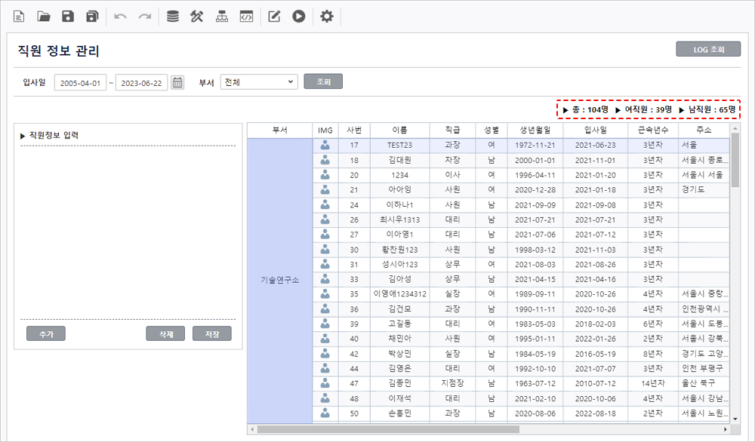The height and width of the screenshot is (442, 755).
Task: Click the start date field 2005-04-01
Action: 80,82
